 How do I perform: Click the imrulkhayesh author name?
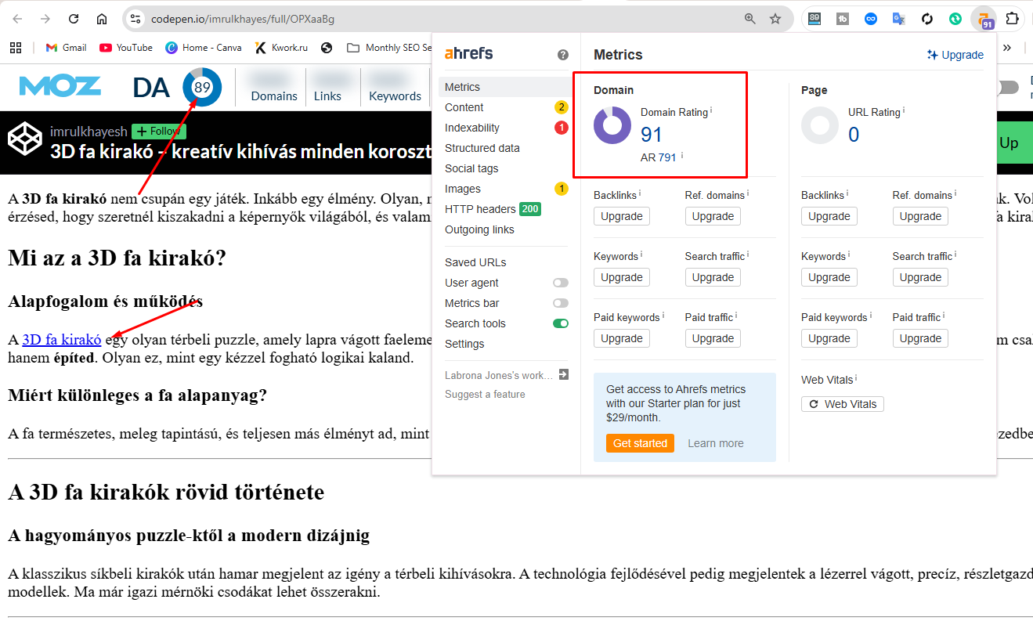(x=88, y=132)
